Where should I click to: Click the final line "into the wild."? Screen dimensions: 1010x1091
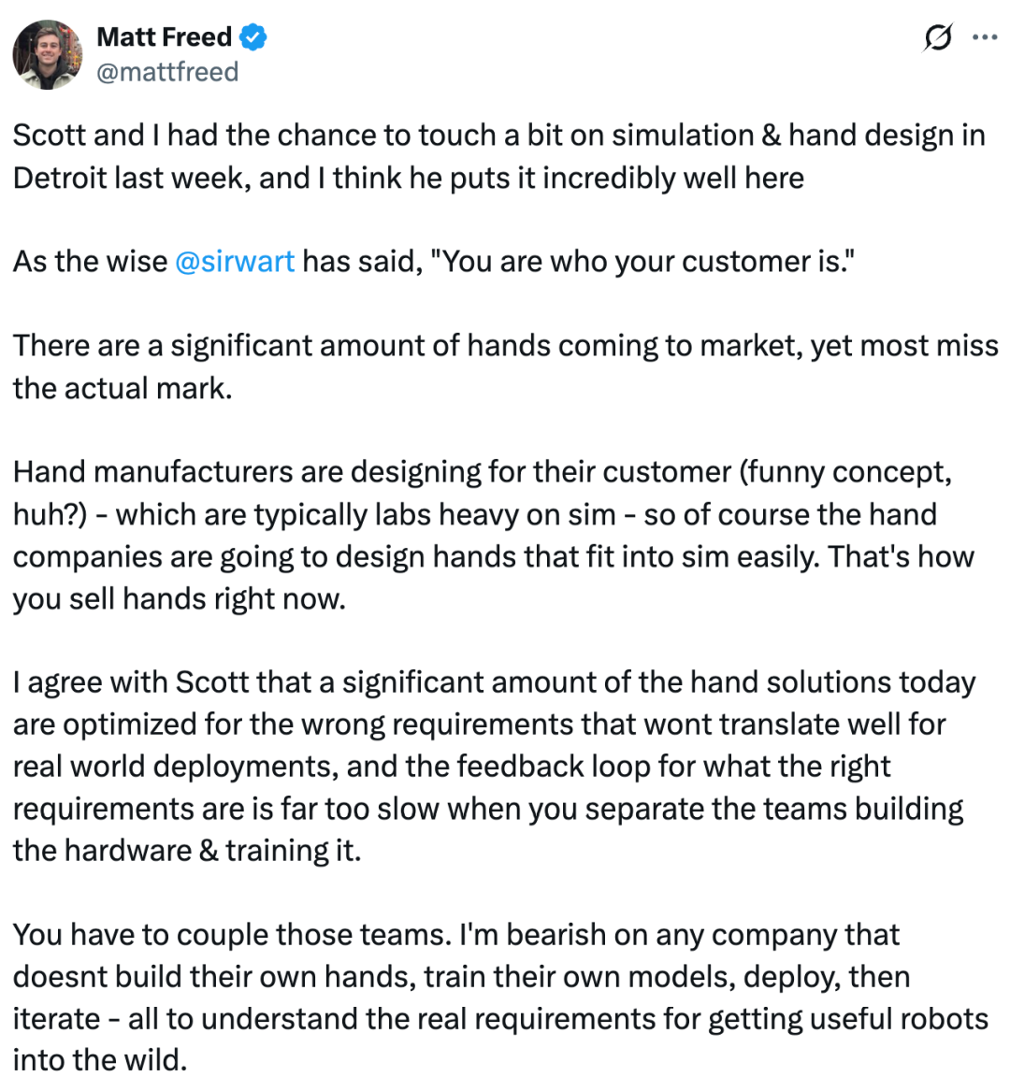coord(100,1060)
